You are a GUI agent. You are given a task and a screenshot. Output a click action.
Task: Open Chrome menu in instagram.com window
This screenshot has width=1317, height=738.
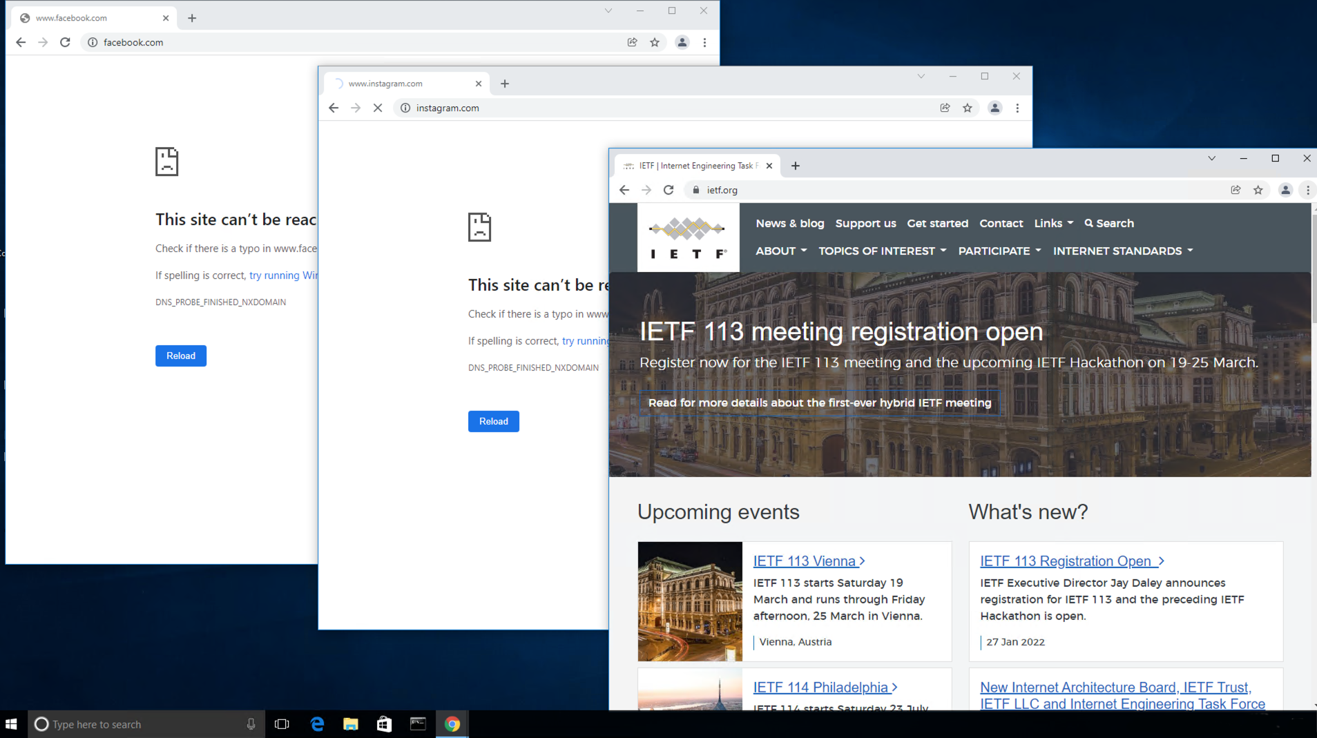1017,108
